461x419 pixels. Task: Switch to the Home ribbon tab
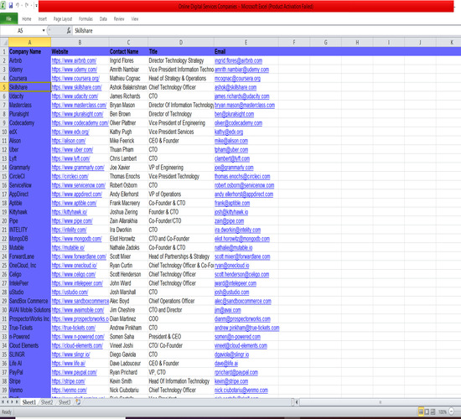tap(27, 18)
